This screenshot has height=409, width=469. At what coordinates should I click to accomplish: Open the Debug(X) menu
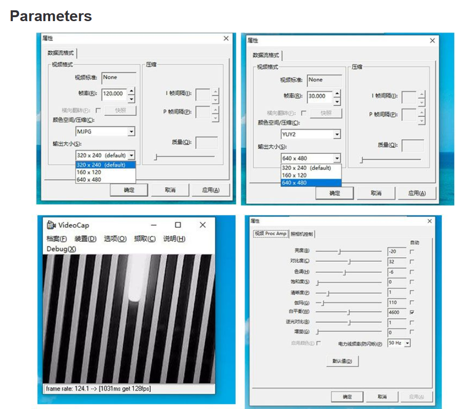pyautogui.click(x=62, y=249)
